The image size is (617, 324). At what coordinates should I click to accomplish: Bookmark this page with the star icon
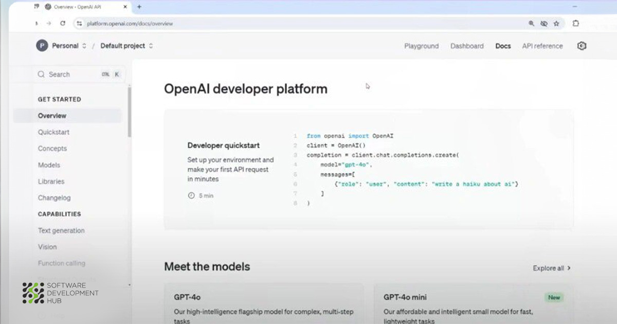pyautogui.click(x=556, y=24)
